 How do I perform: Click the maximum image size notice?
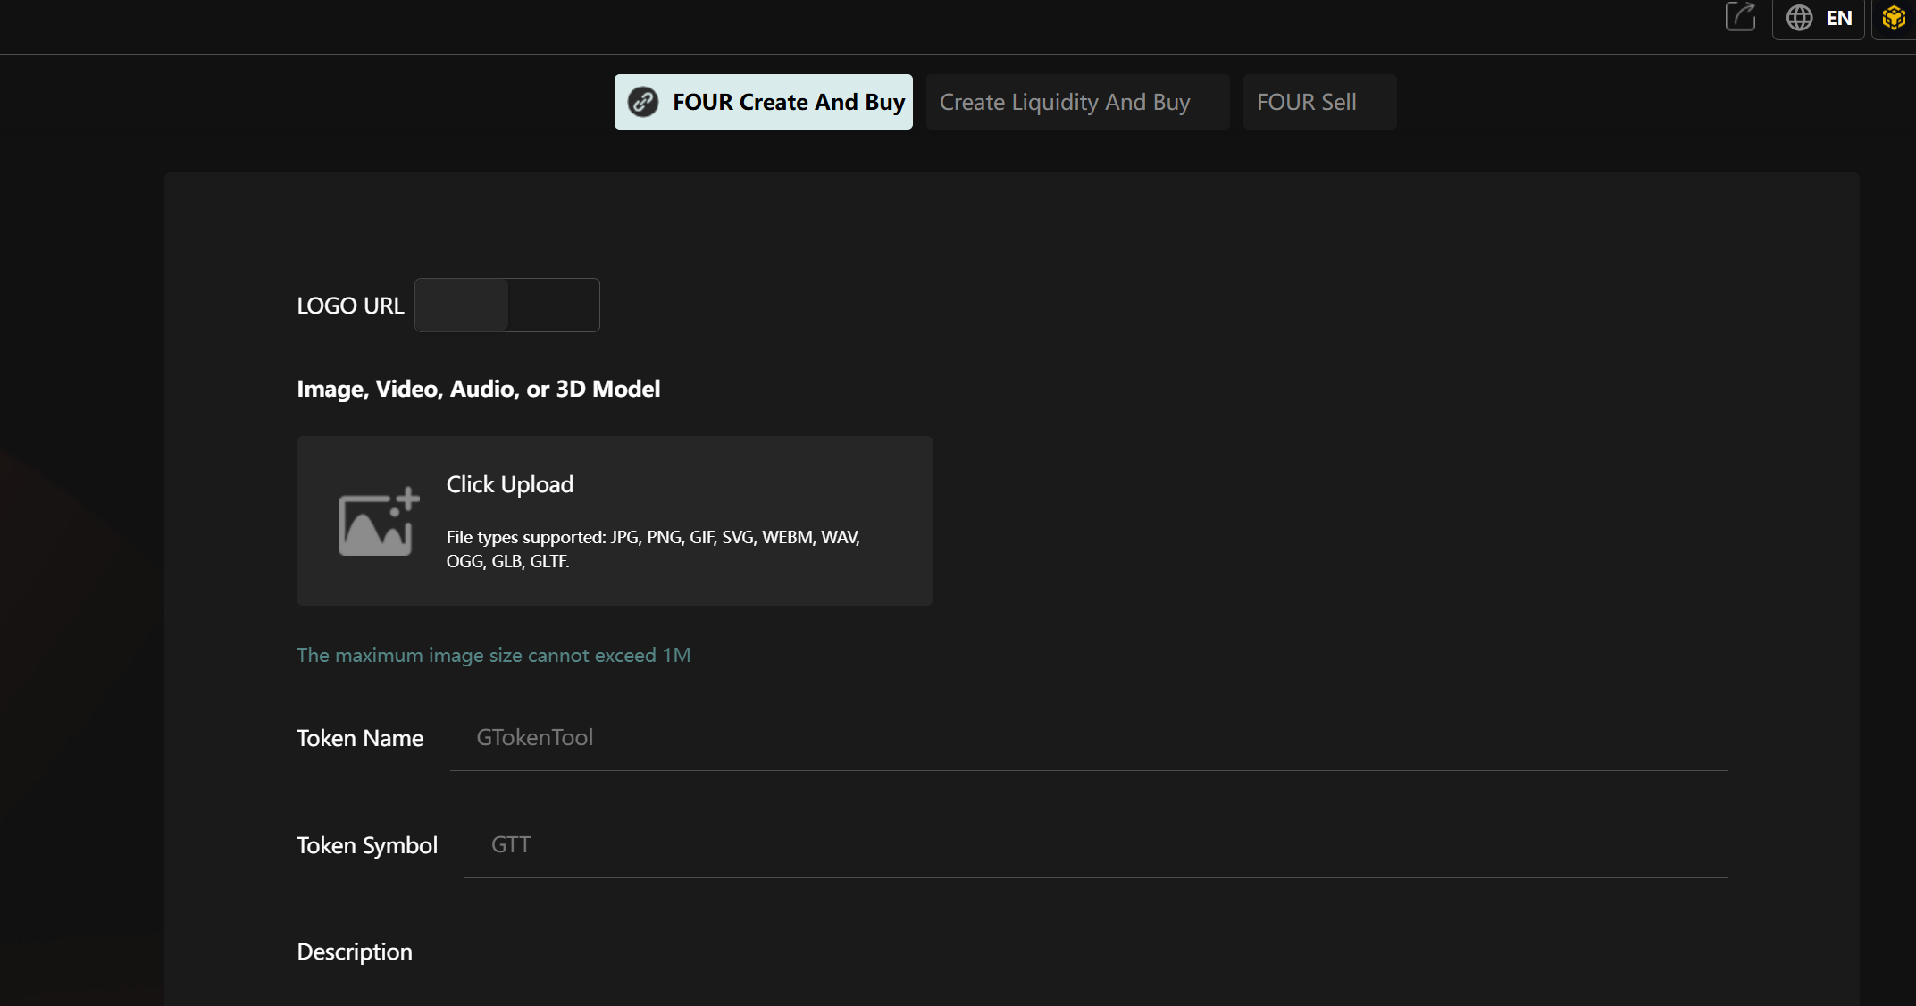coord(493,655)
